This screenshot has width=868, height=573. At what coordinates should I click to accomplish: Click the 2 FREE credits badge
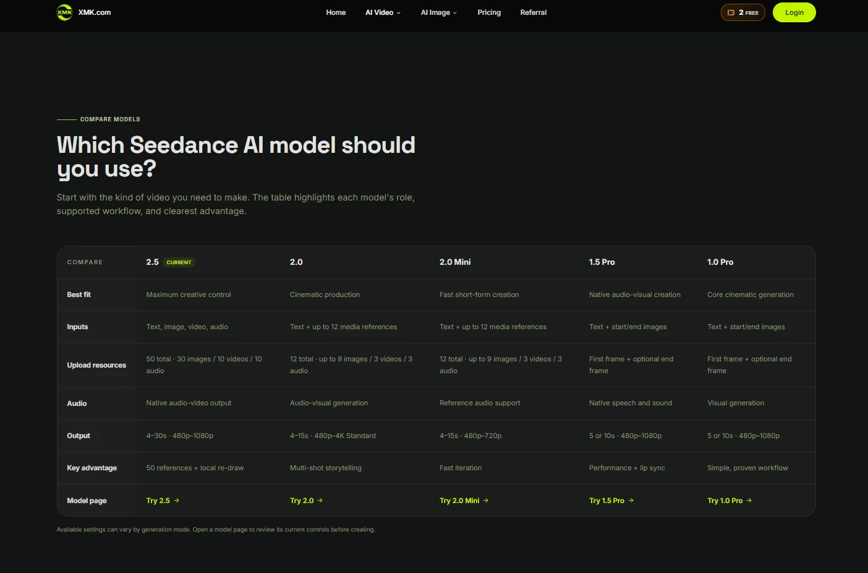(742, 12)
